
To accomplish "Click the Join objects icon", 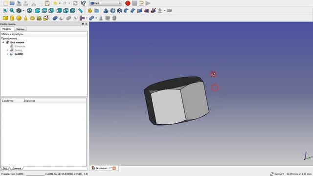I will point(82,18).
